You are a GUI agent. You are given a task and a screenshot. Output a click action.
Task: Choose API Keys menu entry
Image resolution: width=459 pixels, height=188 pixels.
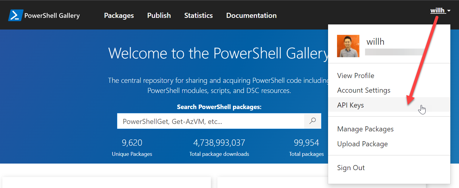tap(350, 105)
